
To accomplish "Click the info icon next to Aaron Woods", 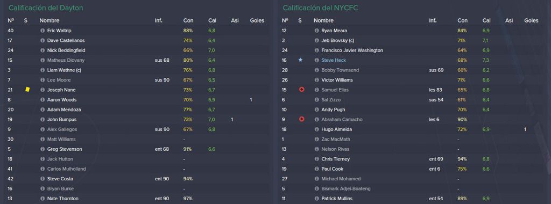I will 43,100.
